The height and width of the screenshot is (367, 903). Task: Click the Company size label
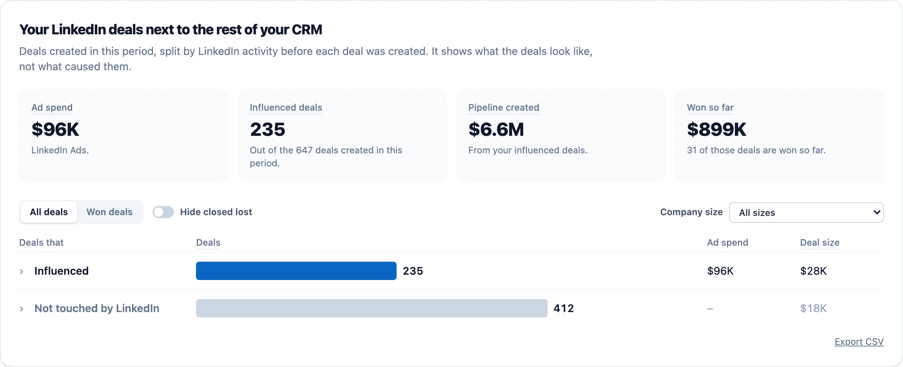tap(691, 212)
